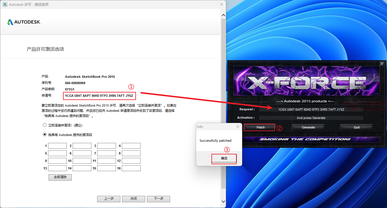Screen dimensions: 387x208
Task: Click the Autodesk window scrollbar up arrow
Action: click(223, 15)
